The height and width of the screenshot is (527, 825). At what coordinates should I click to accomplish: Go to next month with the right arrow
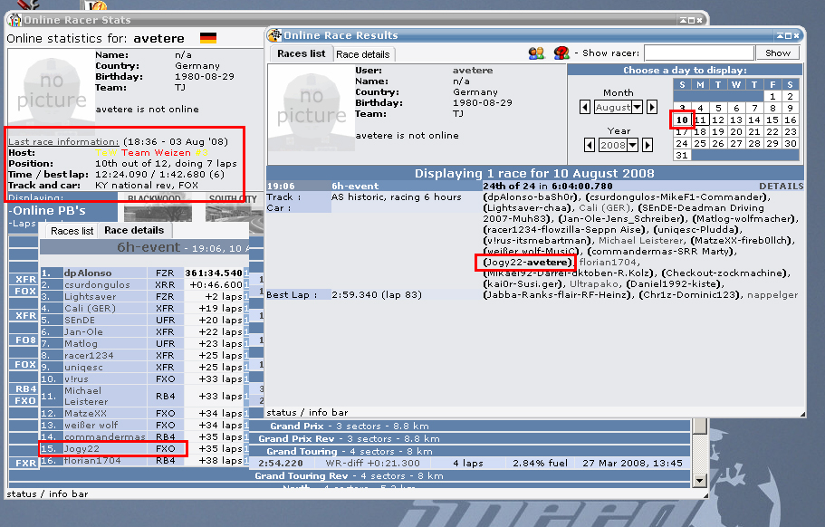click(652, 107)
